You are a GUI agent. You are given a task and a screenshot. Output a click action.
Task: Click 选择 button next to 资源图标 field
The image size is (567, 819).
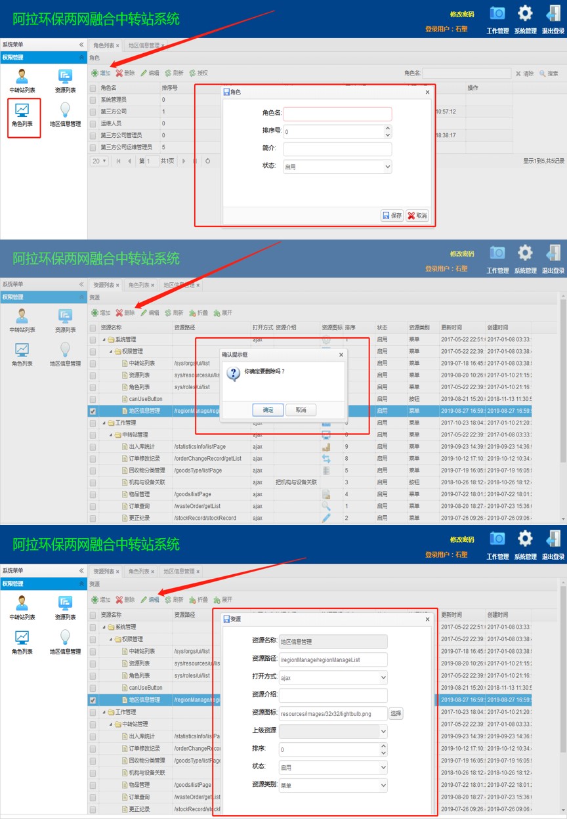point(396,713)
